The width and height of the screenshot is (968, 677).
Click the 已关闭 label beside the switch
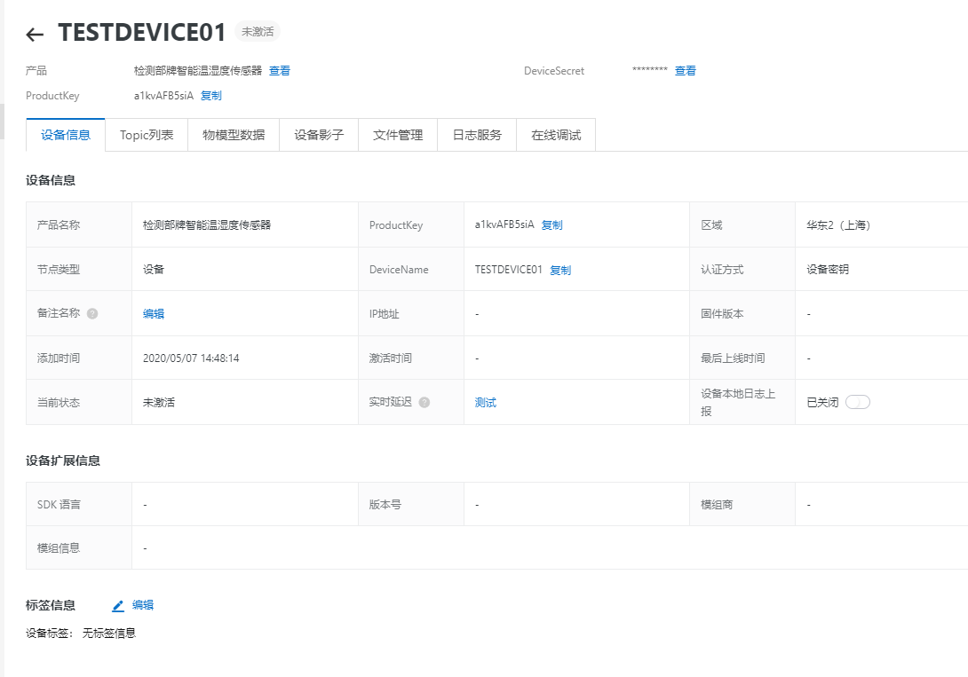822,403
